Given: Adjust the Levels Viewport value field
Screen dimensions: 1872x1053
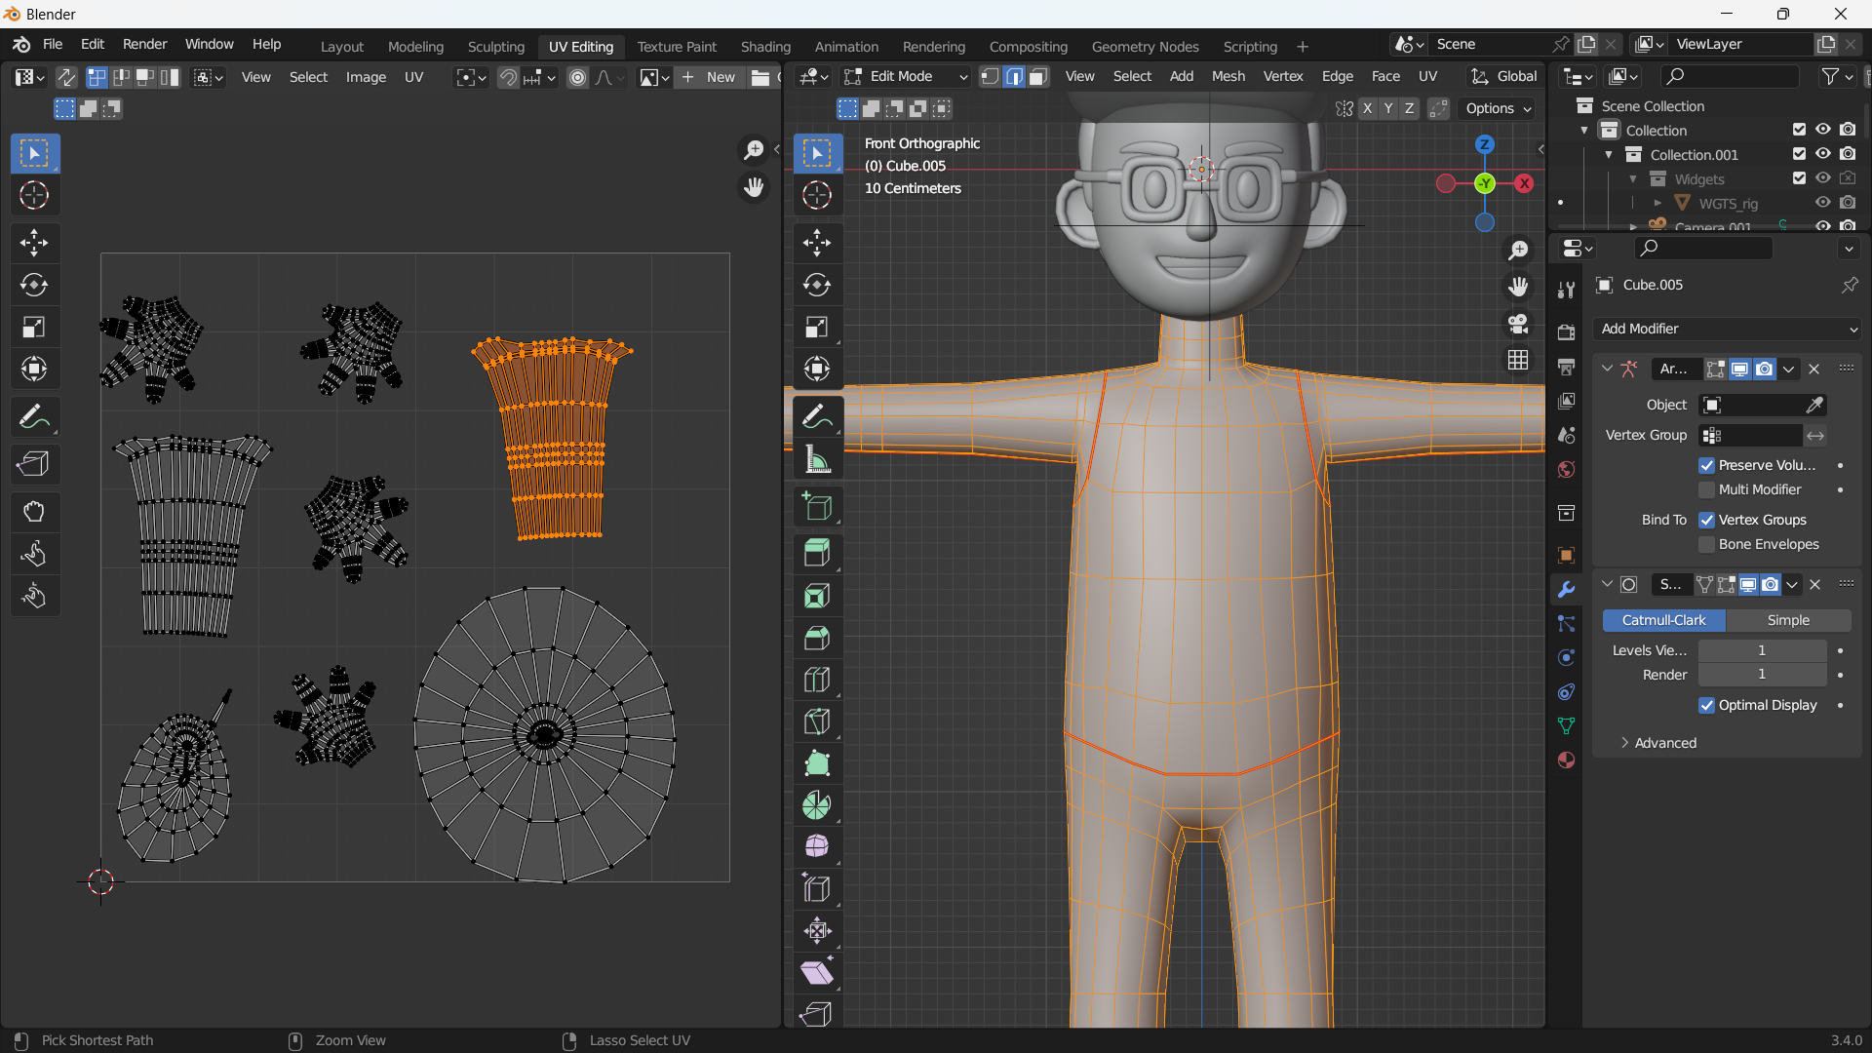Looking at the screenshot, I should pyautogui.click(x=1762, y=650).
